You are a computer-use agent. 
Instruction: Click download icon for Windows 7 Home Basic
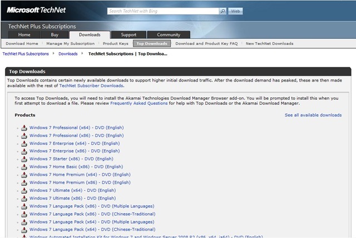tap(24, 166)
